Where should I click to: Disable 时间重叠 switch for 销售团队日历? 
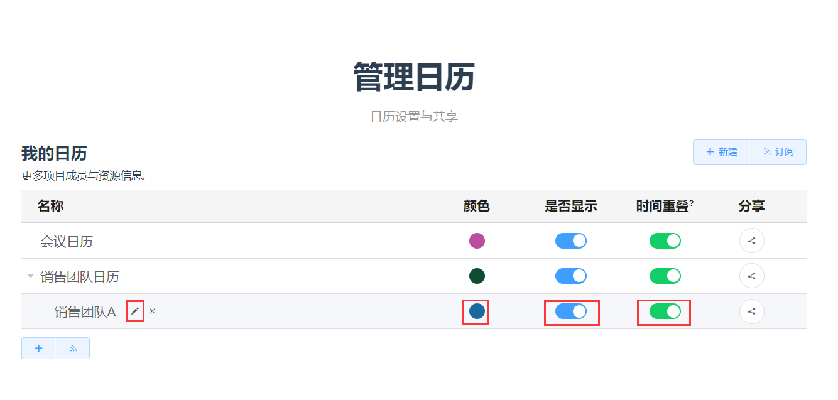click(665, 276)
